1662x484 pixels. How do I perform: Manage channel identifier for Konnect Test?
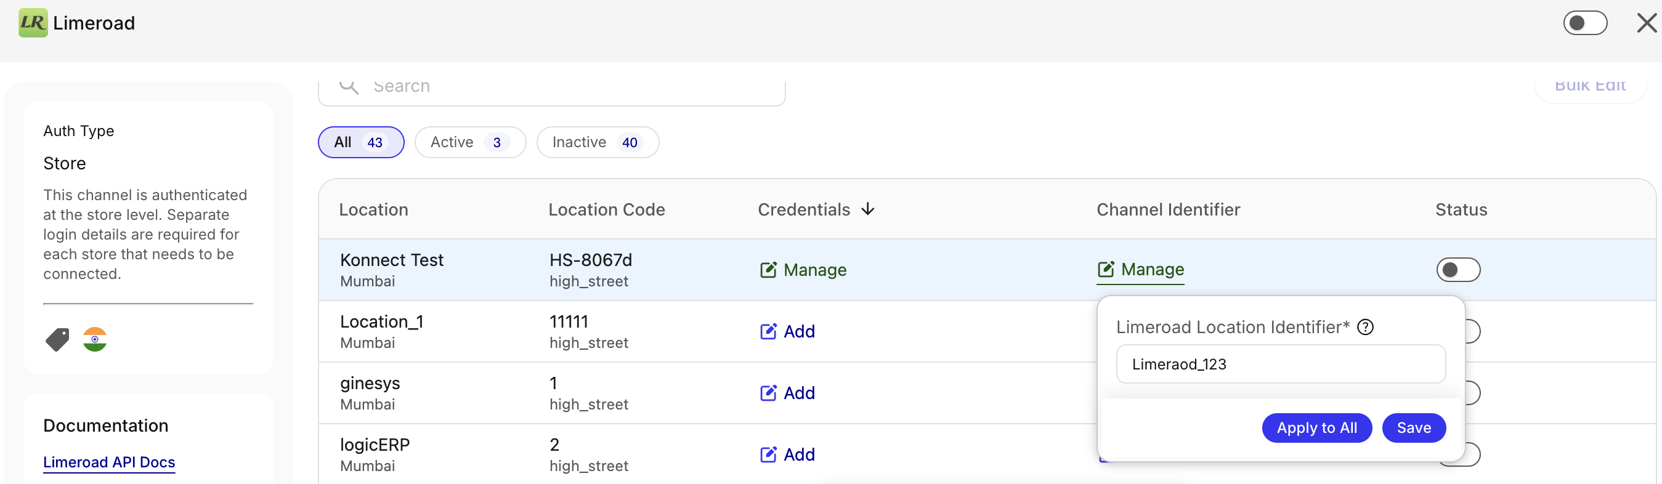coord(1141,269)
